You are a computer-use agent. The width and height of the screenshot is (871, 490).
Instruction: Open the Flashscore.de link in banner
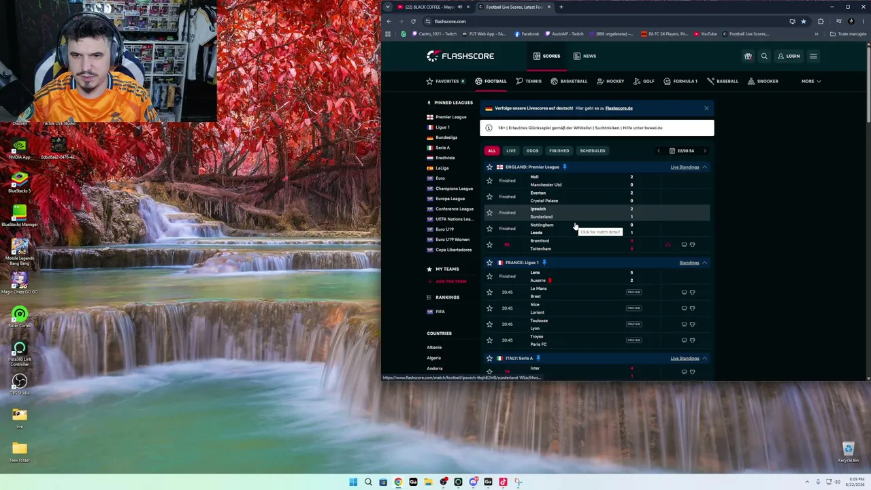pyautogui.click(x=619, y=108)
